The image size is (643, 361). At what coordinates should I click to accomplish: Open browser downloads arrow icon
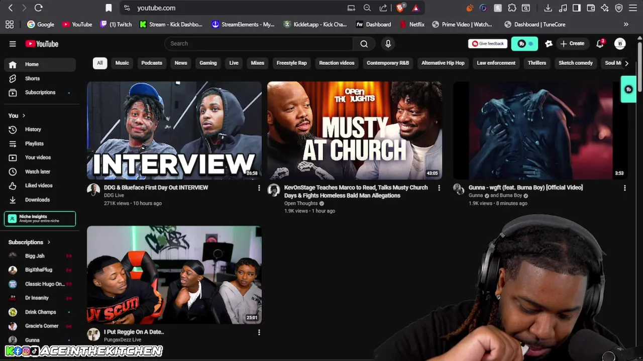click(548, 8)
